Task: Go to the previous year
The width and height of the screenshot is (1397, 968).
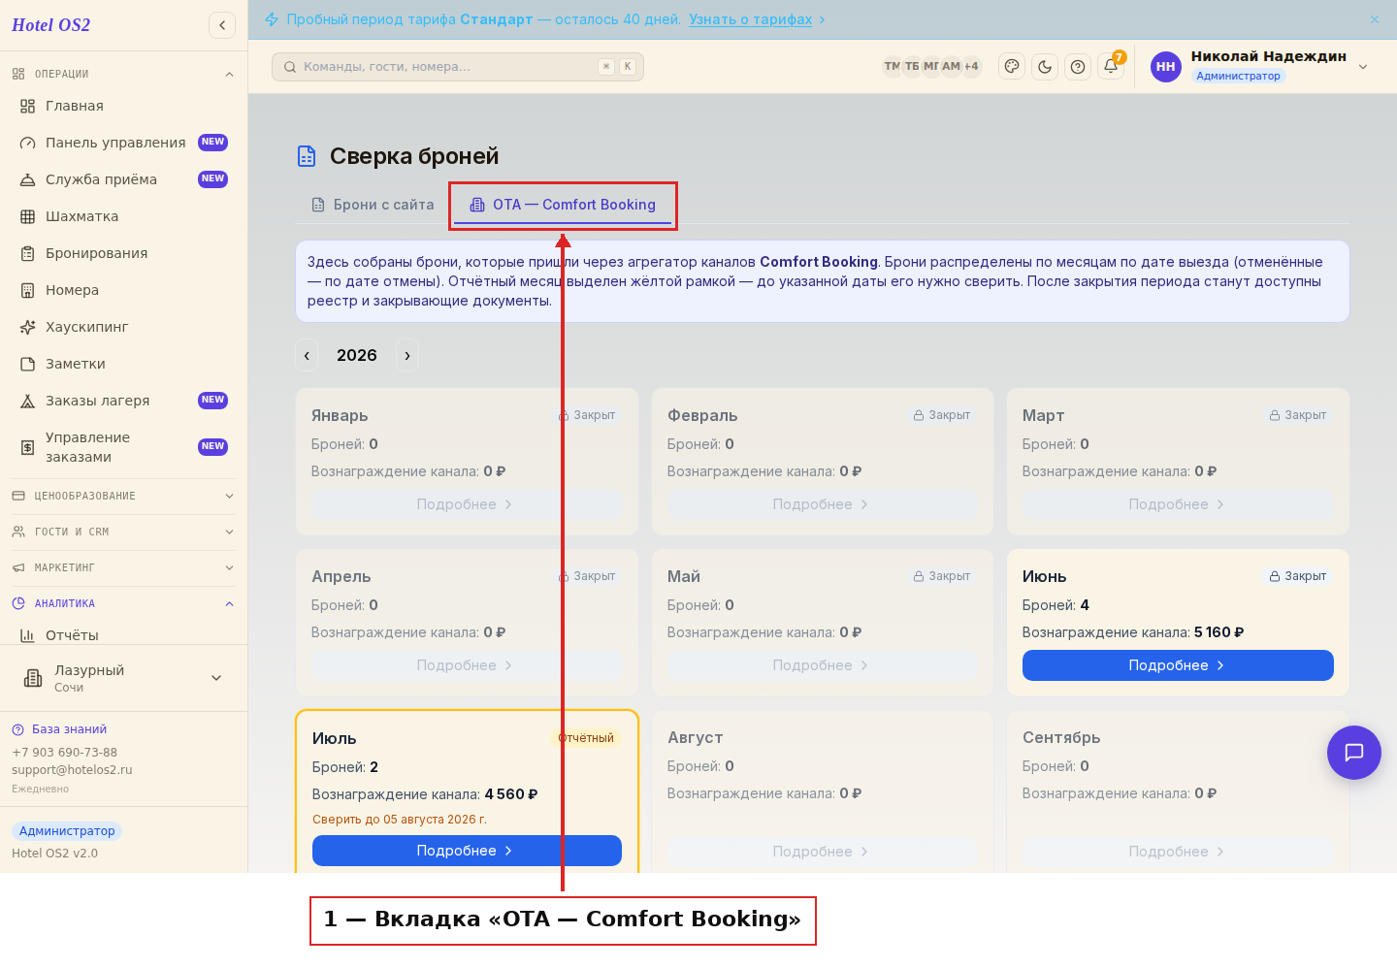Action: click(307, 356)
